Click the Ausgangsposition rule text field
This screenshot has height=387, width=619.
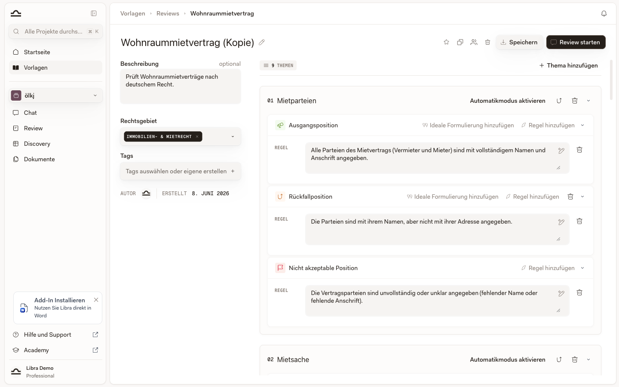click(437, 158)
